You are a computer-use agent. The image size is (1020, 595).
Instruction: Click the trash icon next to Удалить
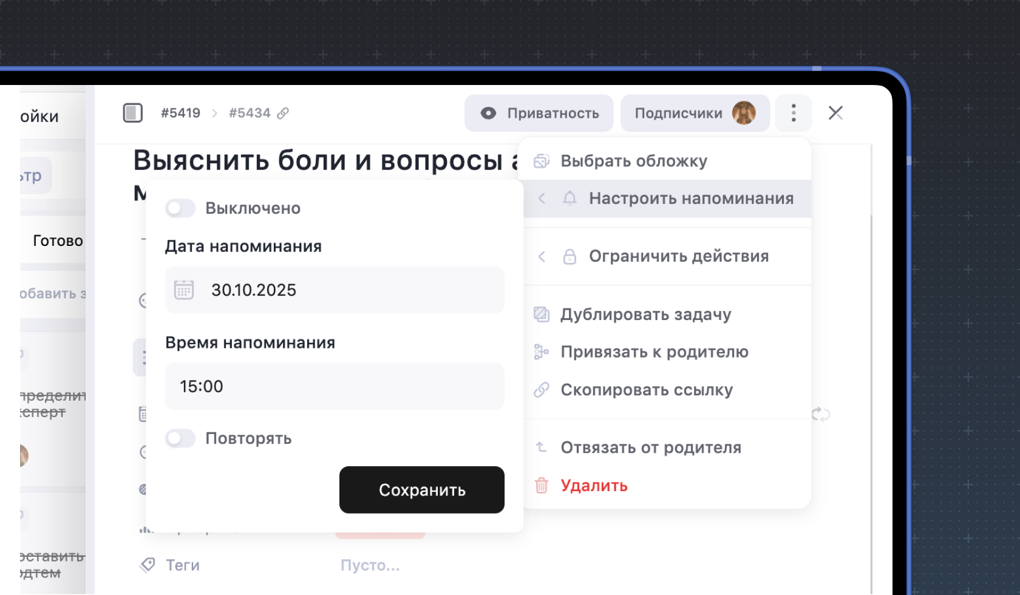(x=540, y=486)
